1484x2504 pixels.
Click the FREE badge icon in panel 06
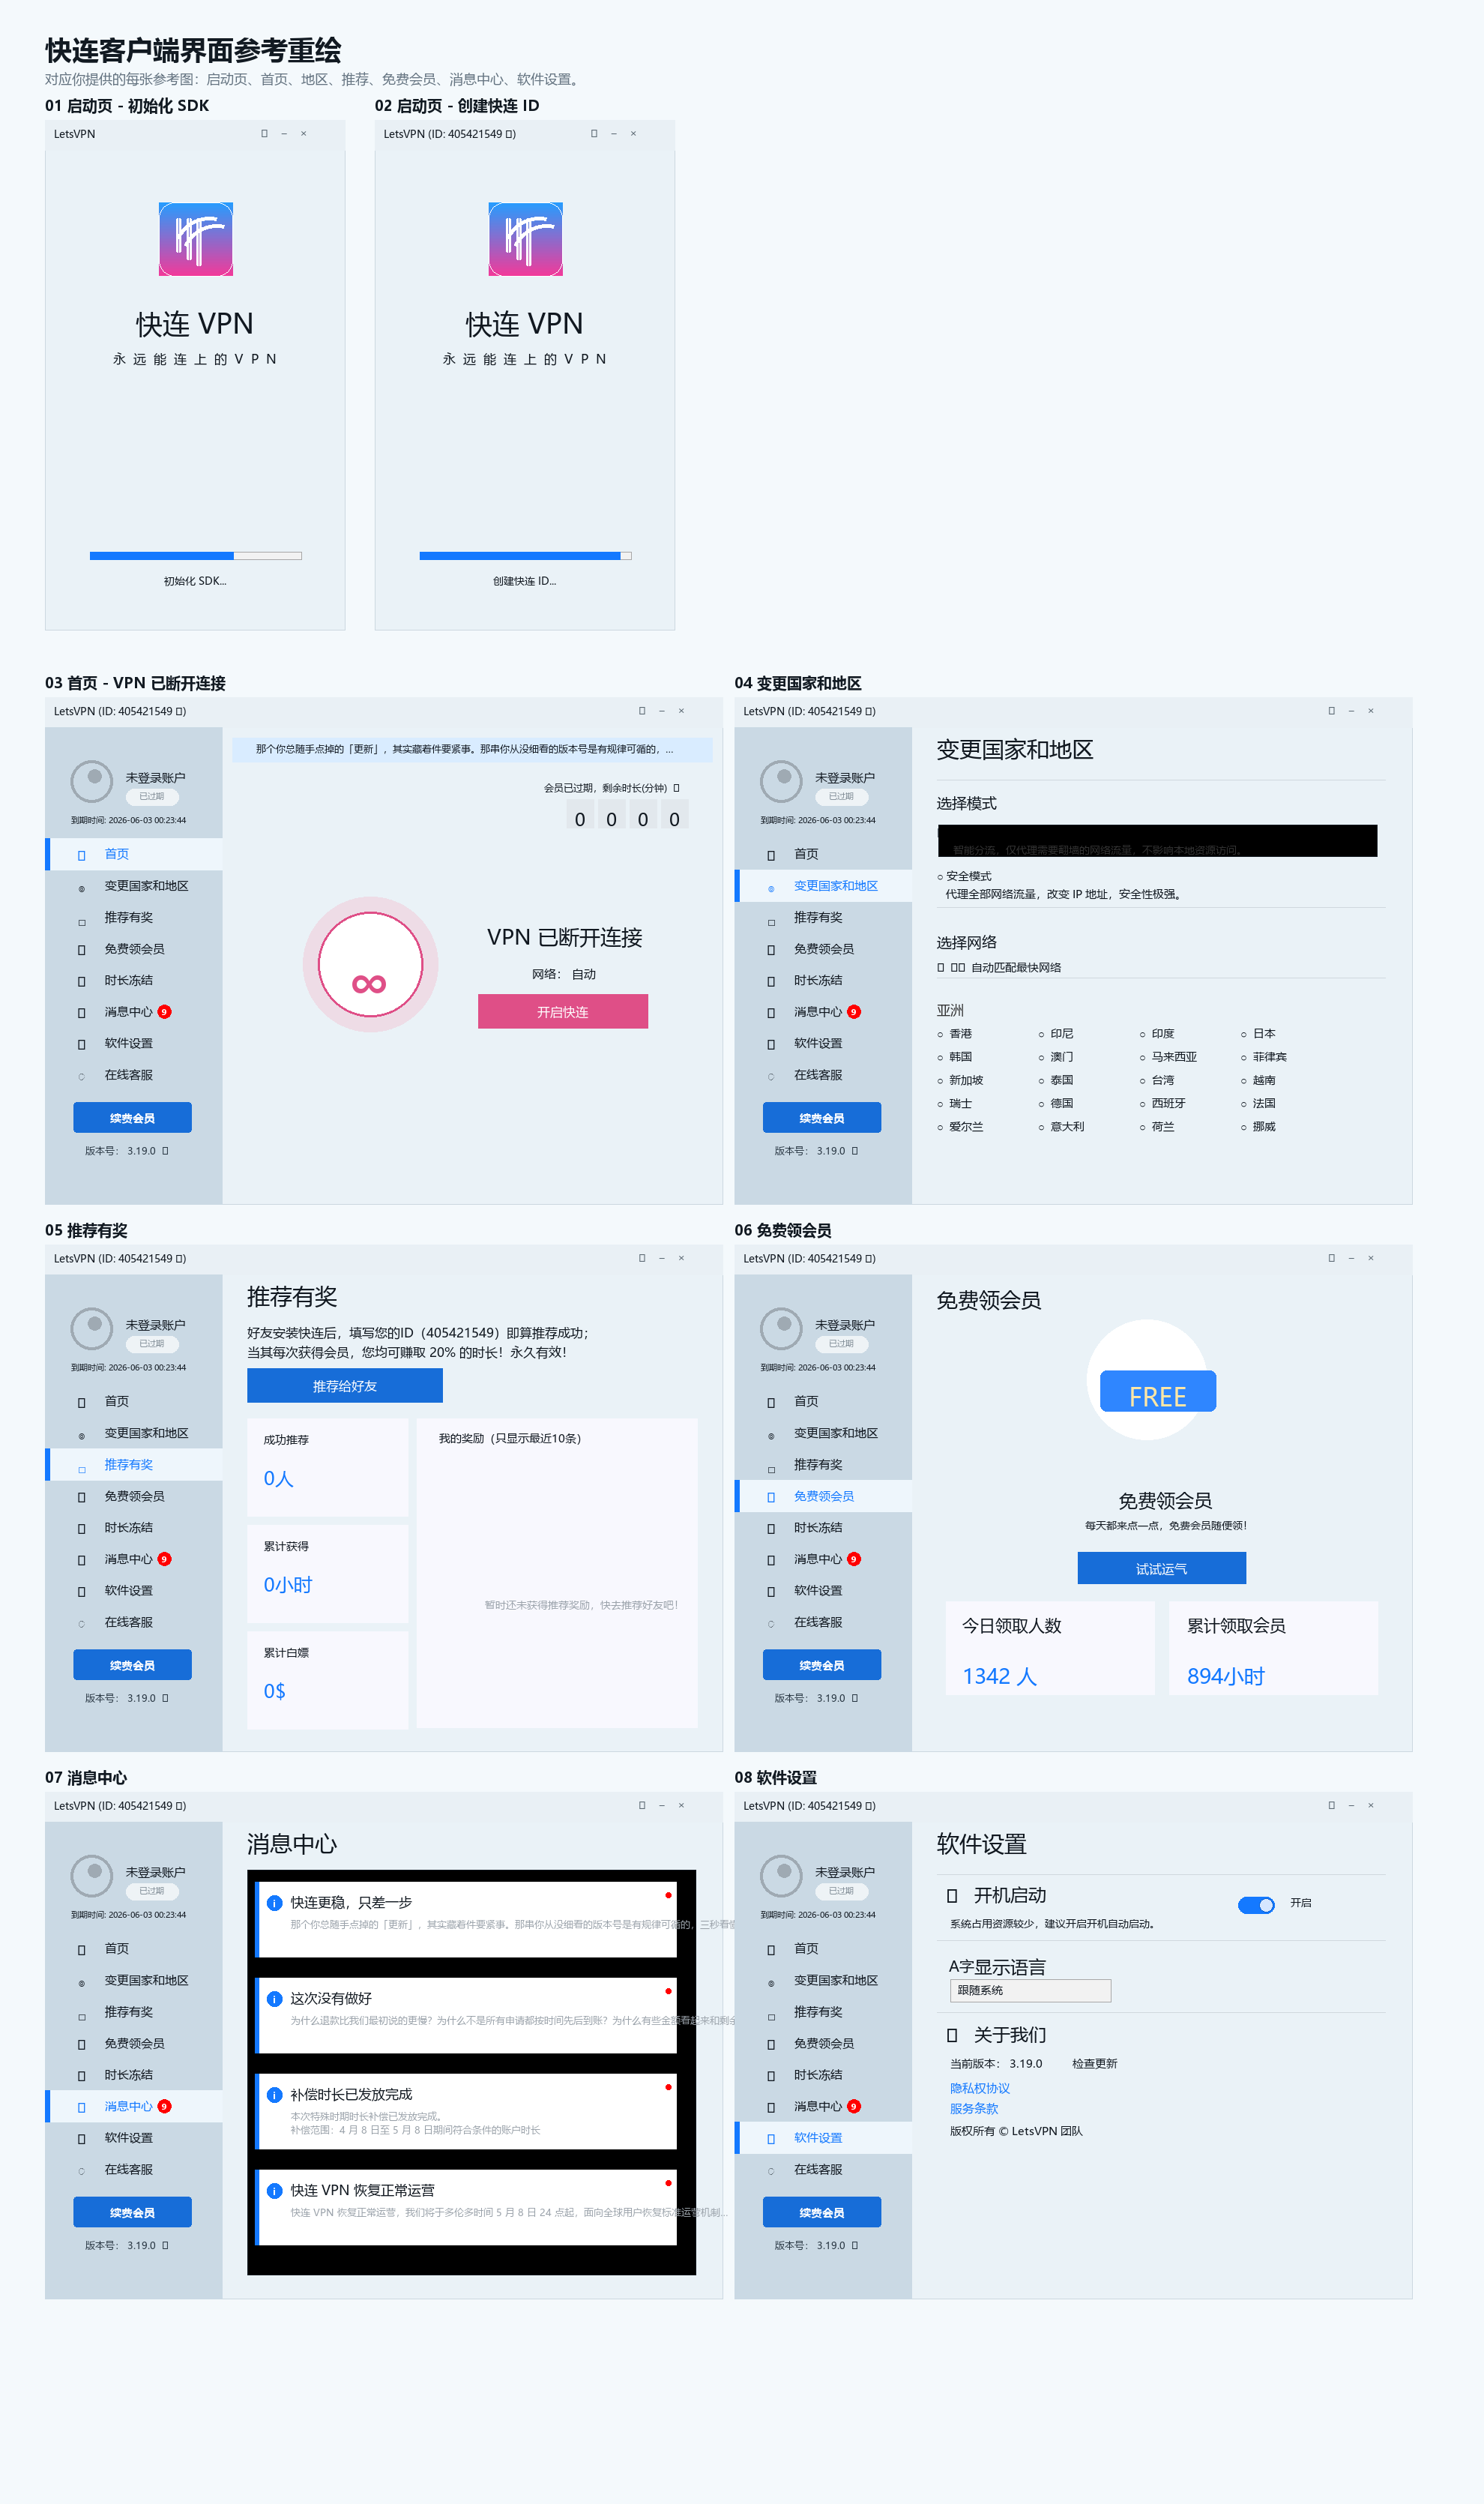[1157, 1391]
